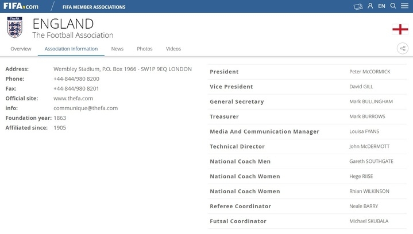Click the 'President' role label
This screenshot has width=413, height=234.
(x=224, y=72)
